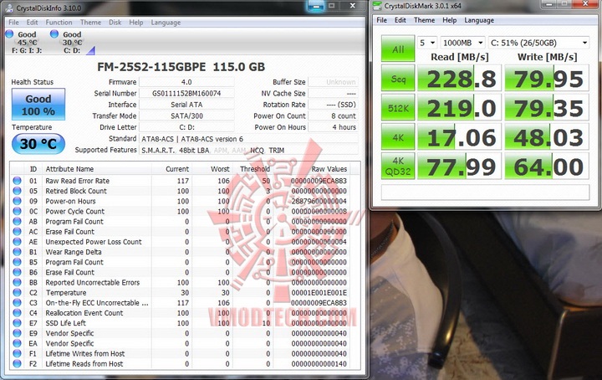Run All benchmarks in CrystalDiskMark
The width and height of the screenshot is (602, 380).
[x=398, y=49]
